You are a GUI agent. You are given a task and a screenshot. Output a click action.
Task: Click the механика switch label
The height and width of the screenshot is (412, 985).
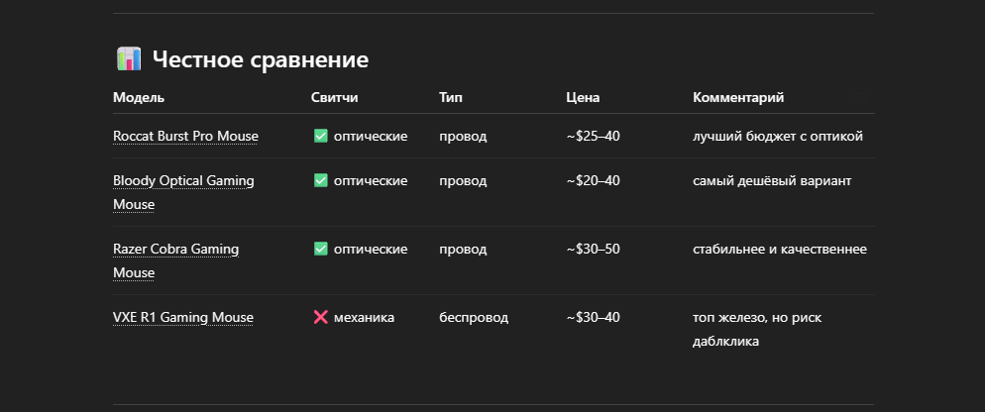point(365,318)
